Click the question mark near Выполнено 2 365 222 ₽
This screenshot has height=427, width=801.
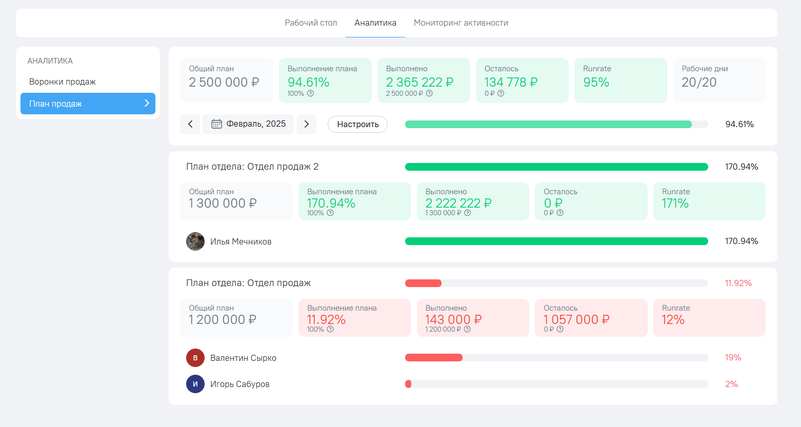pyautogui.click(x=431, y=94)
